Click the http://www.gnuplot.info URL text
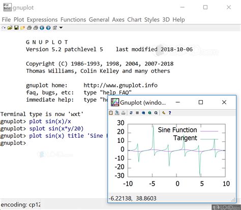Screen dimensions: 241x210 coord(120,85)
